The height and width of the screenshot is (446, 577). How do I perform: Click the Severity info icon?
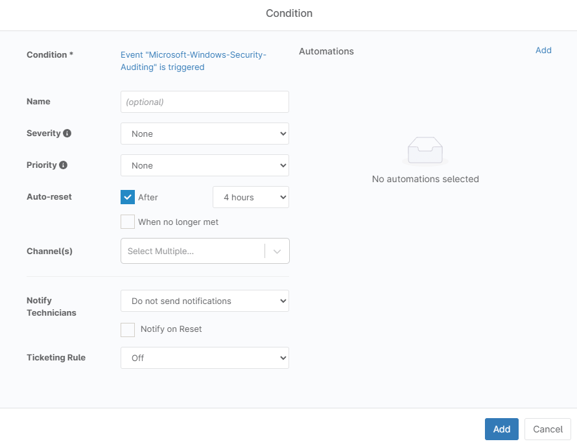[67, 134]
